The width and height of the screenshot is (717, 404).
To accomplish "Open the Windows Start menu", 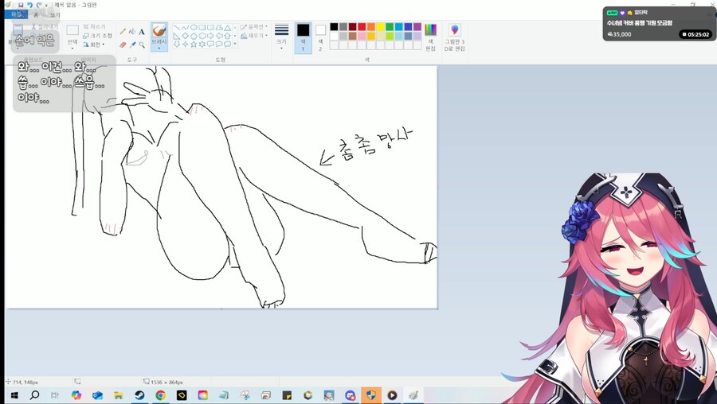I will 14,395.
